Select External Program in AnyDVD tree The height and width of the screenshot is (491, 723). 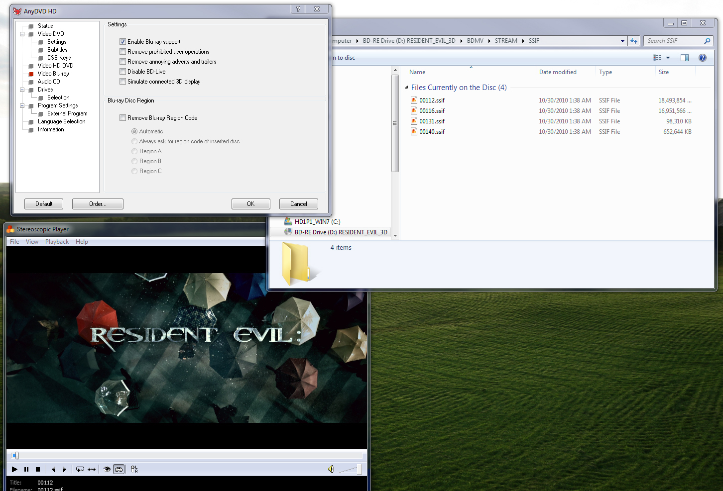pos(67,113)
